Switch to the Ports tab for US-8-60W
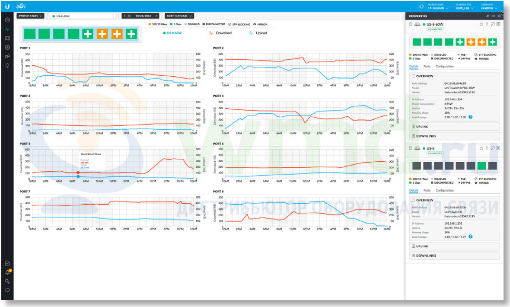The height and width of the screenshot is (307, 510). pos(427,67)
